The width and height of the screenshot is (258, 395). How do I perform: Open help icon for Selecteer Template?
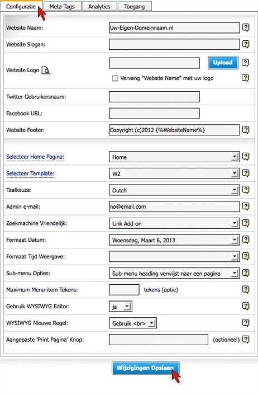click(246, 173)
